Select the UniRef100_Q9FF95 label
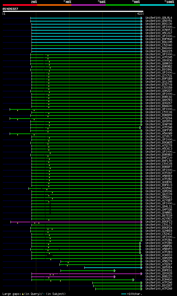This screenshot has height=296, width=177. (x=159, y=131)
